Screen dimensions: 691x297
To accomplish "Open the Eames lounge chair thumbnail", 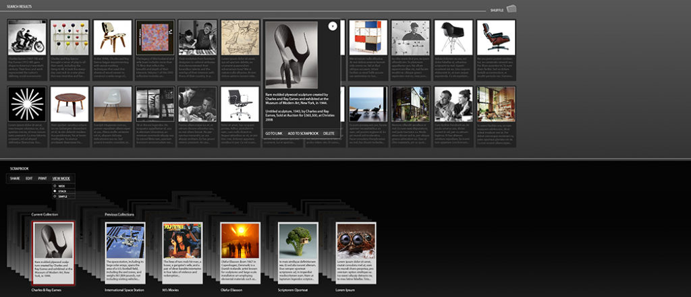I will (496, 37).
